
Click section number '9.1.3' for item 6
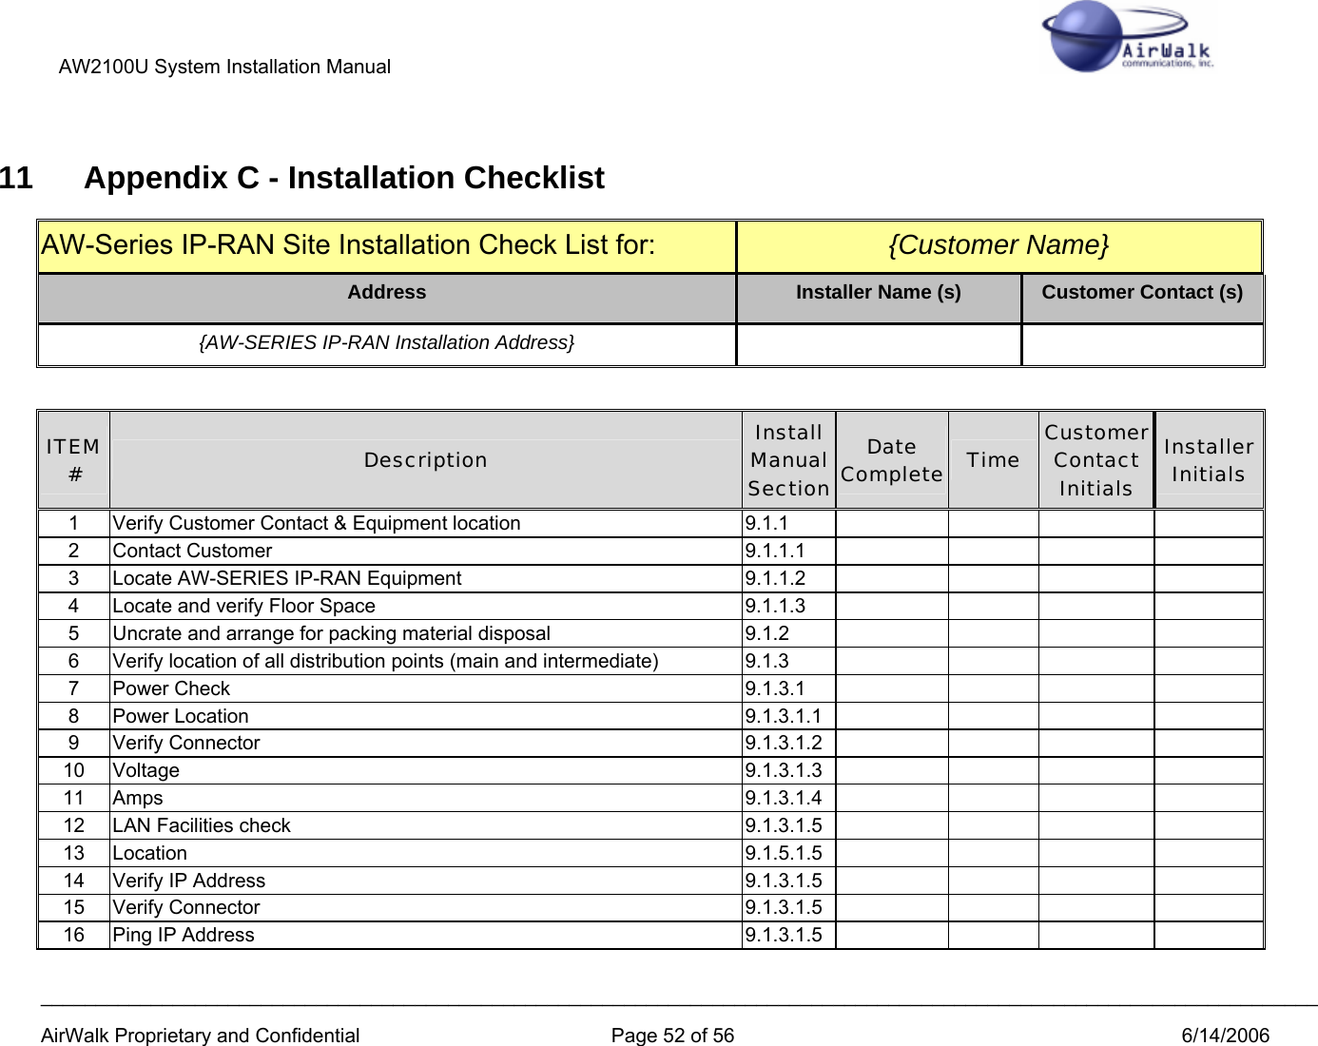pyautogui.click(x=767, y=662)
